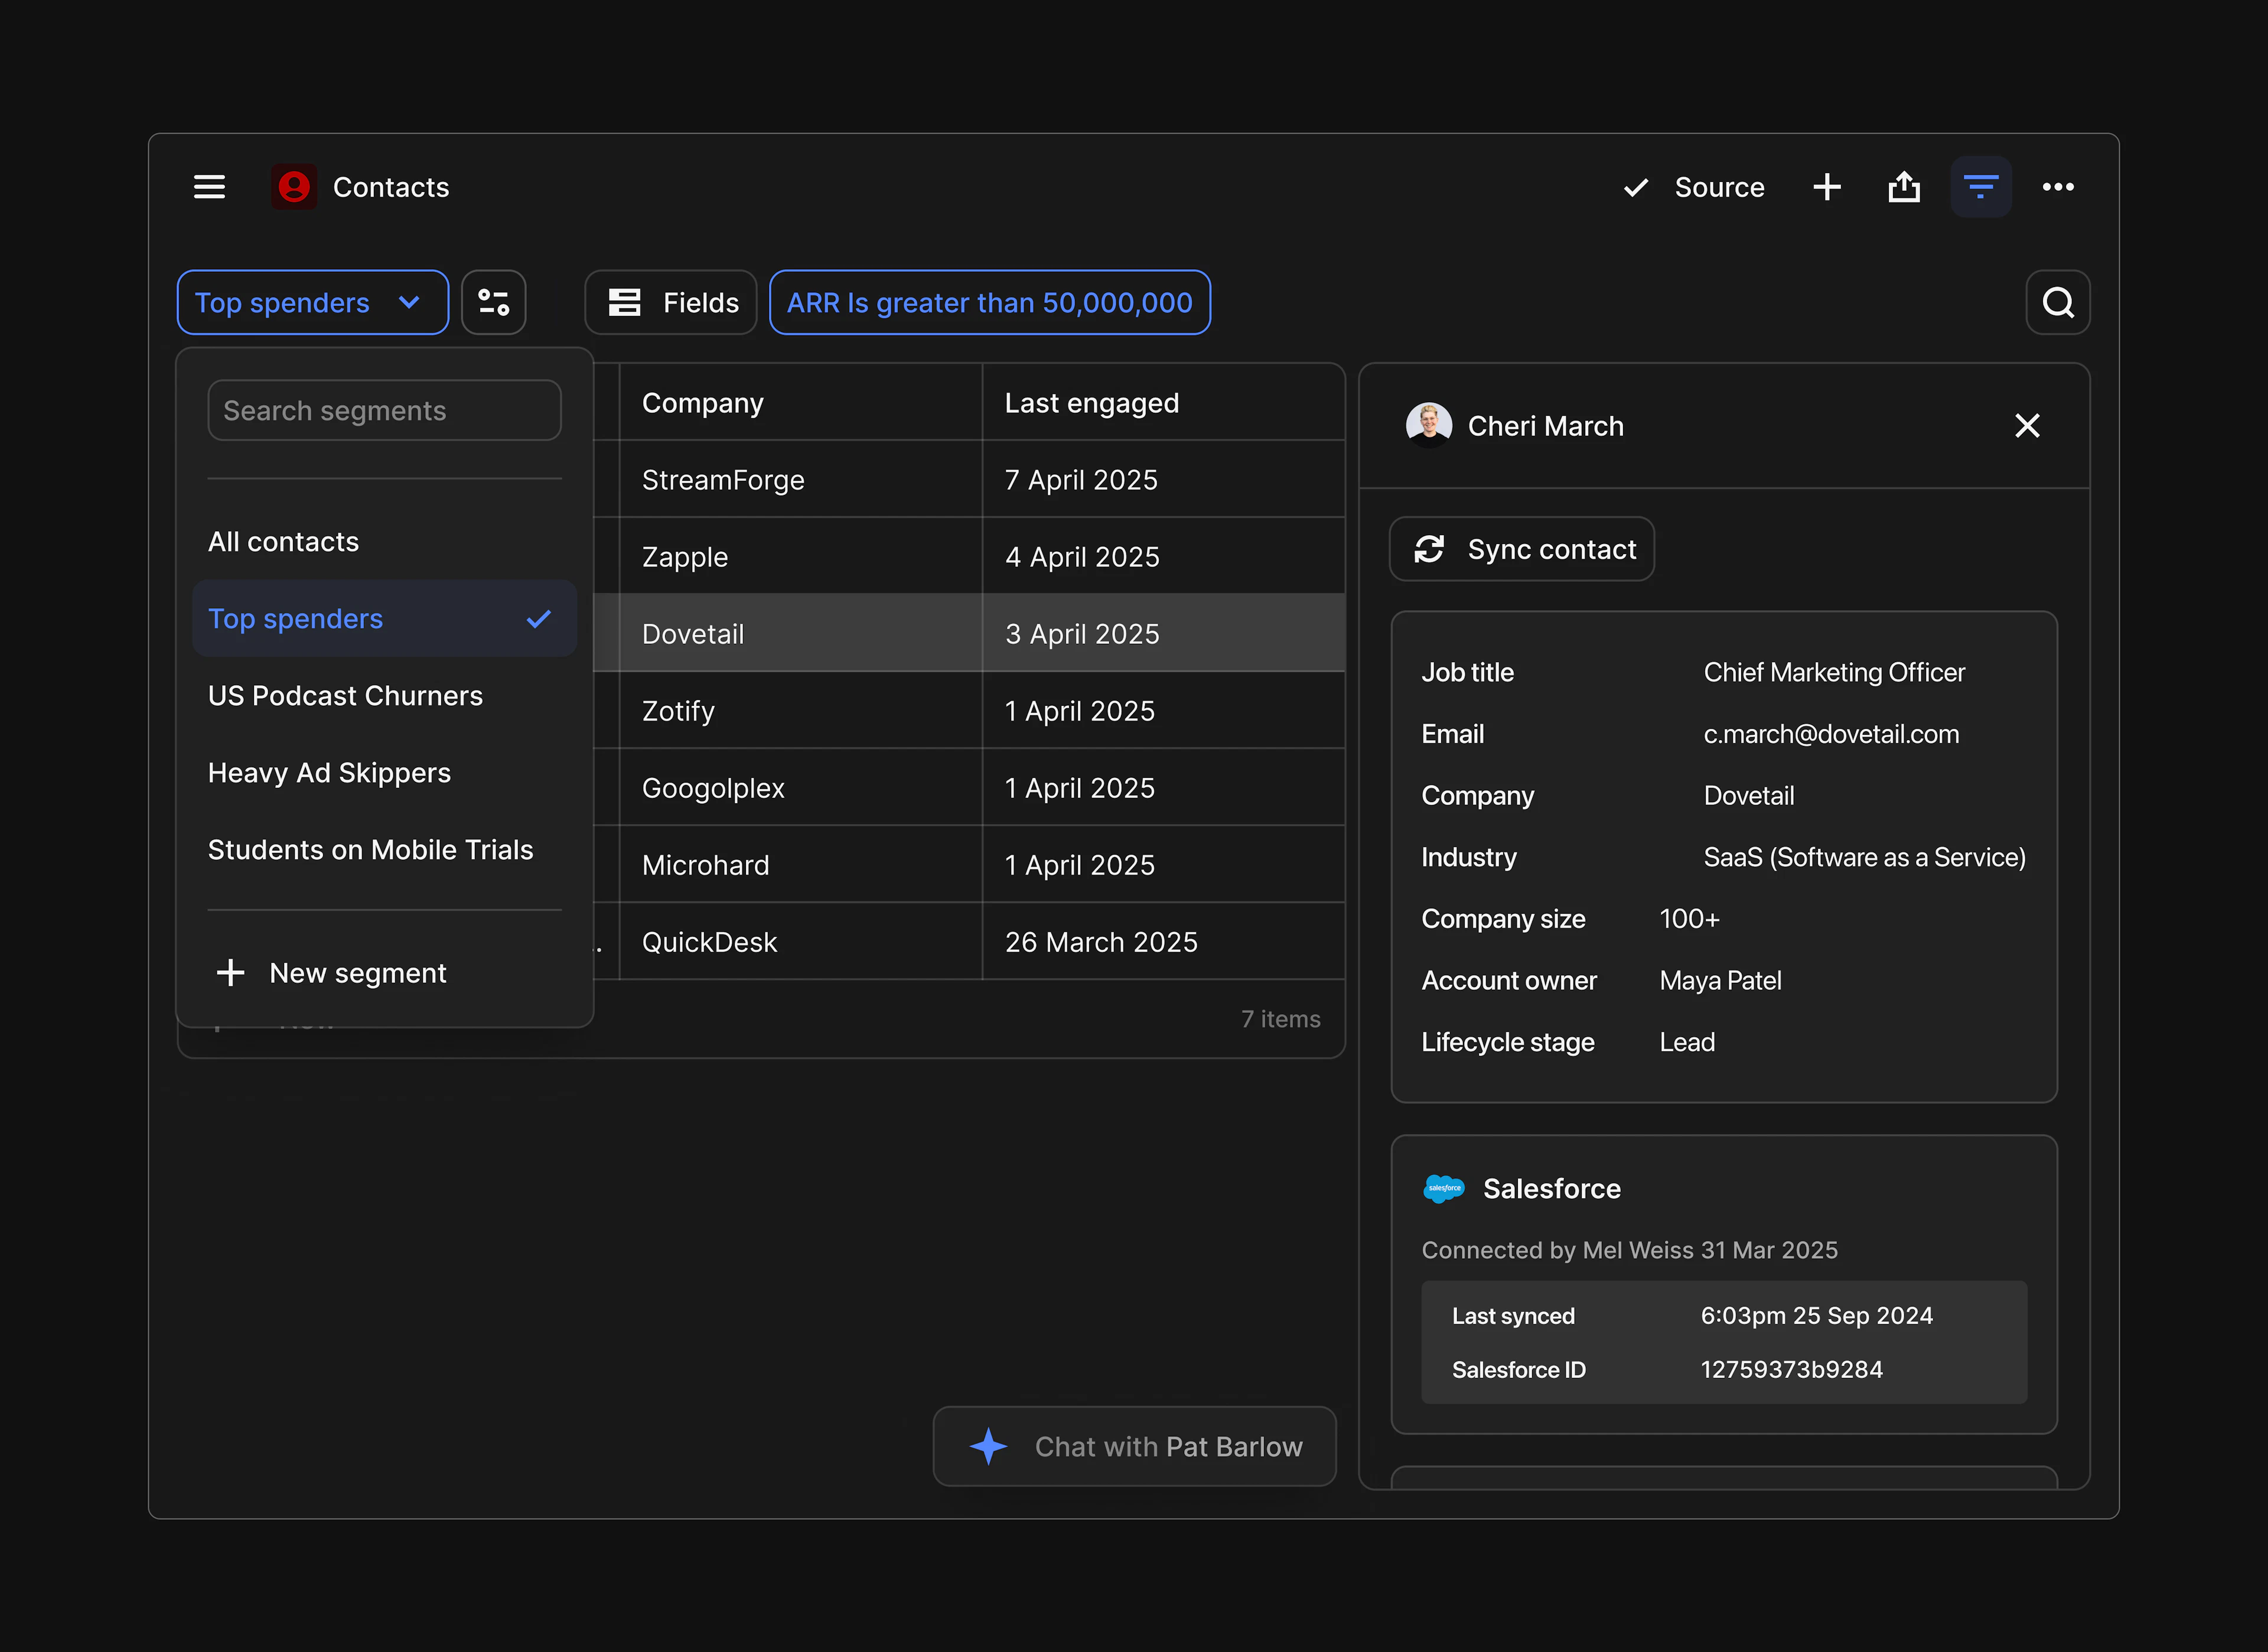Select the All contacts segment

pos(283,541)
